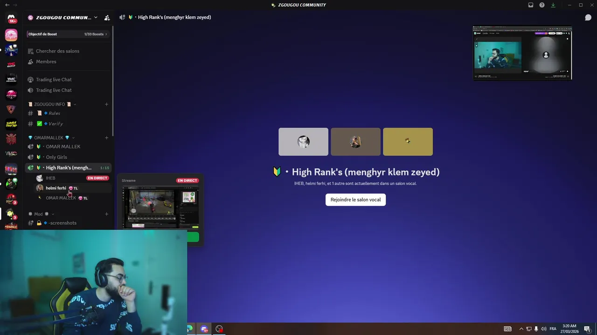This screenshot has width=597, height=335.
Task: Open Direct Messages home icon
Action: pyautogui.click(x=11, y=19)
